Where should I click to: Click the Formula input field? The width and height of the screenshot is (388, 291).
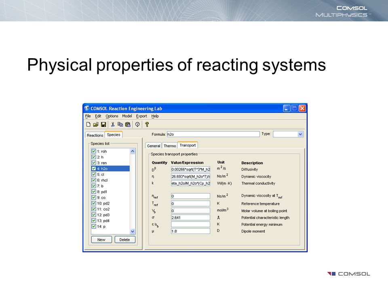pos(213,134)
